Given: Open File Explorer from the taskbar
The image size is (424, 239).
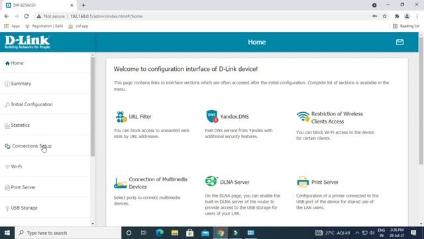Looking at the screenshot, I should [x=175, y=233].
